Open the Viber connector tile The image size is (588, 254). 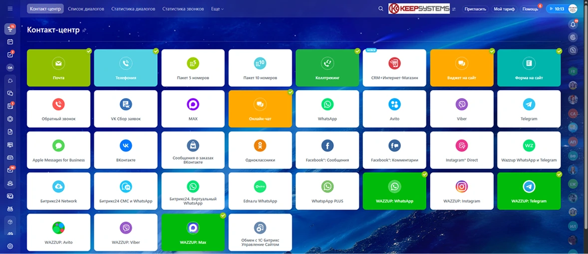(461, 109)
